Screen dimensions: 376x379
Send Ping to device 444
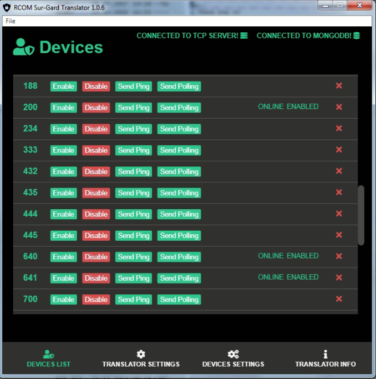[x=134, y=214]
